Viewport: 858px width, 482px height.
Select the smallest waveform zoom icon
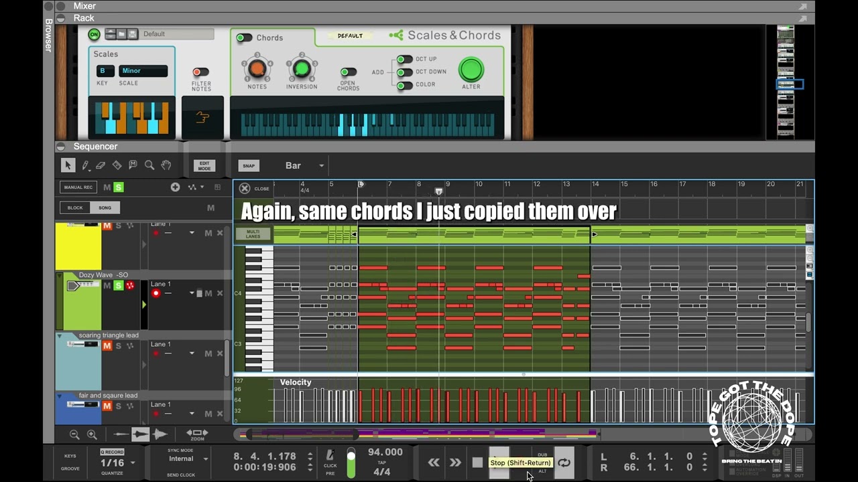pyautogui.click(x=121, y=434)
